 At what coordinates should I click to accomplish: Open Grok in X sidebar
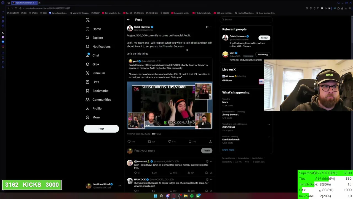click(92, 64)
